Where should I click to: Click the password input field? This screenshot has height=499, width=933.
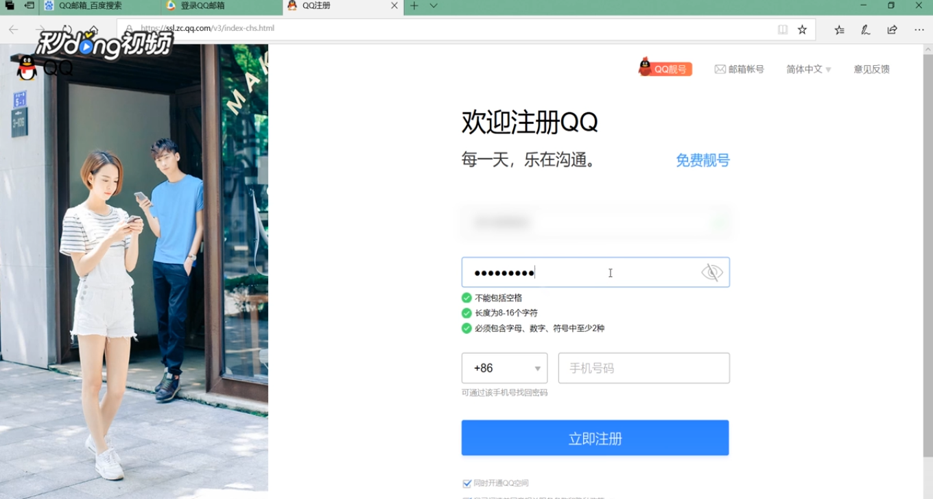pos(595,272)
